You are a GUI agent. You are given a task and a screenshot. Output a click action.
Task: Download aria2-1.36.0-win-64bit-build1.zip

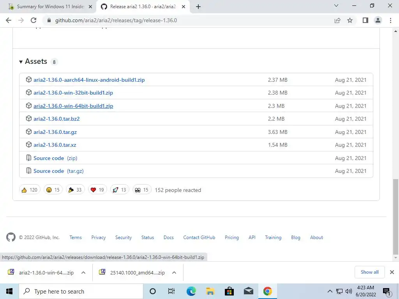(x=73, y=106)
